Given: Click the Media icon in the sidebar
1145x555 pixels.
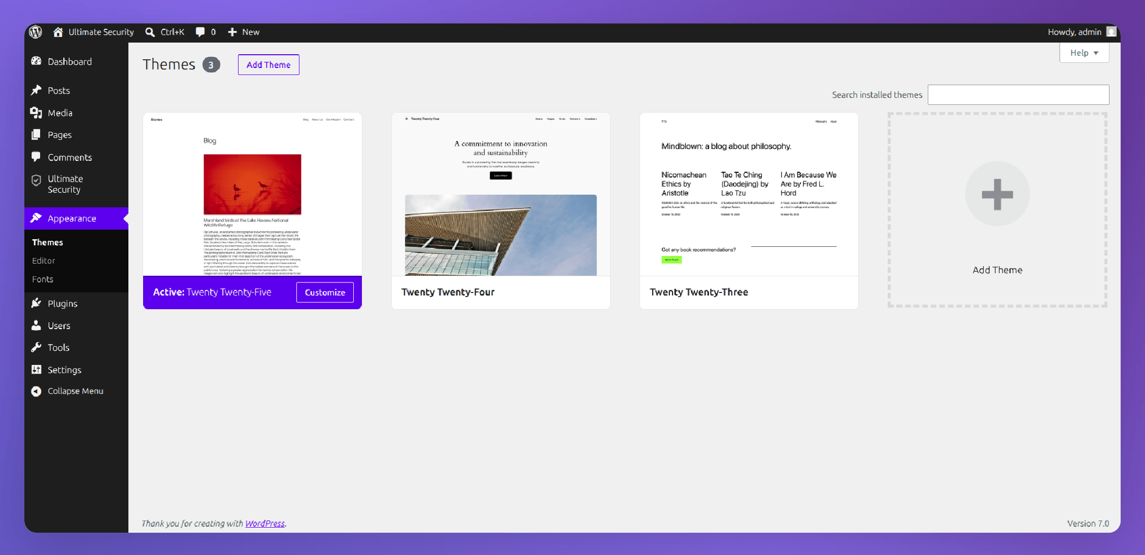Looking at the screenshot, I should (36, 113).
